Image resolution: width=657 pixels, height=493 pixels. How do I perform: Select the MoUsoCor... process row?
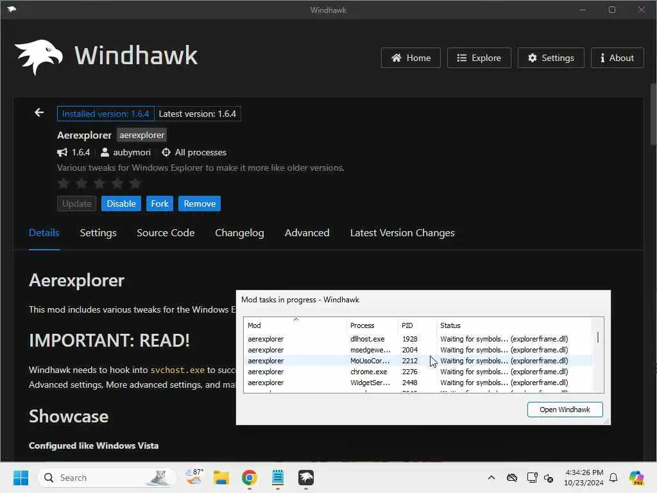click(418, 361)
